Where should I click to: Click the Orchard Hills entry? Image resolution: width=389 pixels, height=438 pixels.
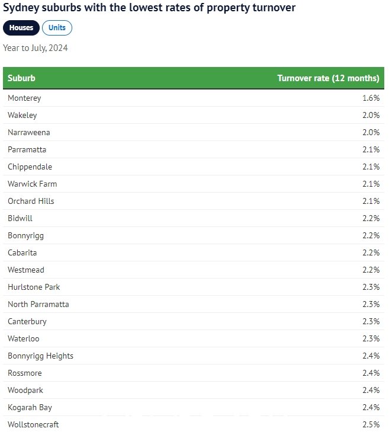pyautogui.click(x=31, y=201)
